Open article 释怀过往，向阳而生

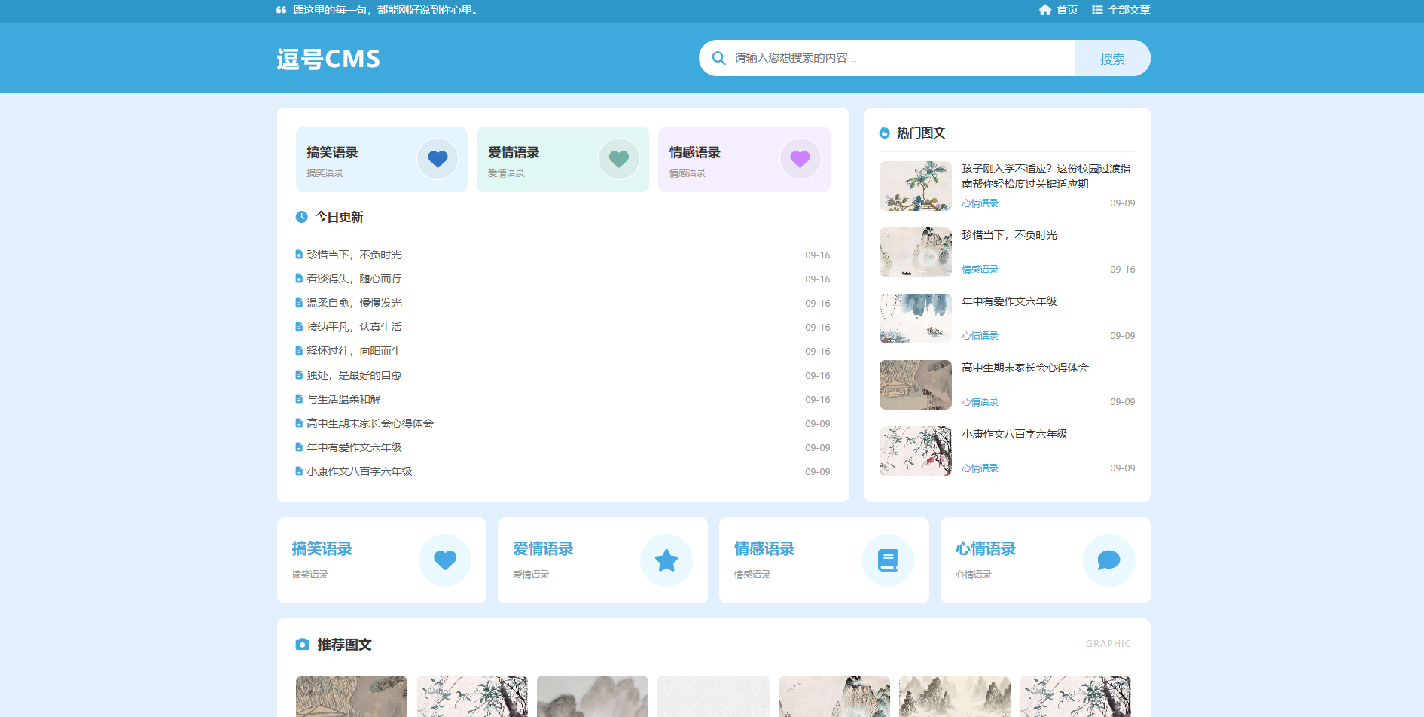click(354, 351)
